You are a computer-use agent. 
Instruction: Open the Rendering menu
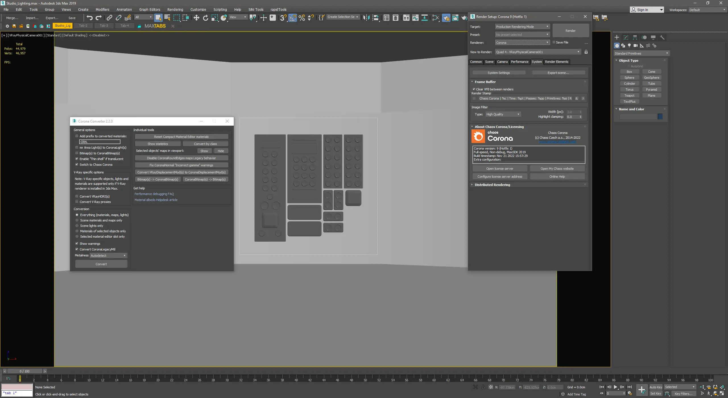coord(175,9)
